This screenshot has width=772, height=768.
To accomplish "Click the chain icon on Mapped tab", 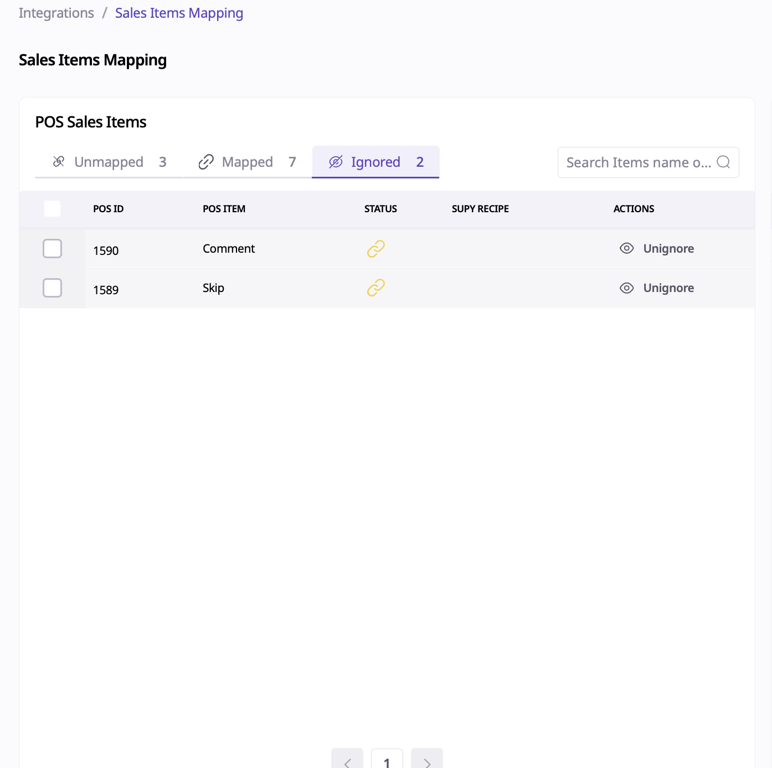I will (x=206, y=162).
